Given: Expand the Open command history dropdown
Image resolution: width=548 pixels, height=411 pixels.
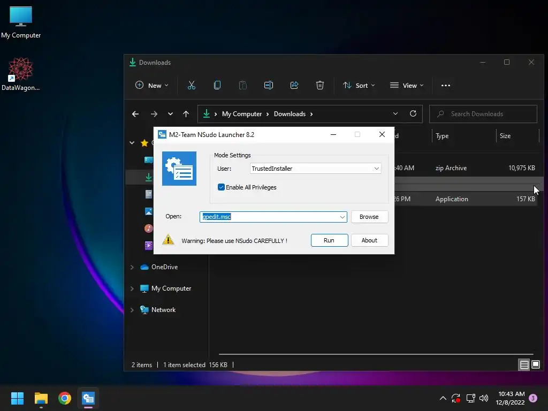Looking at the screenshot, I should 342,217.
